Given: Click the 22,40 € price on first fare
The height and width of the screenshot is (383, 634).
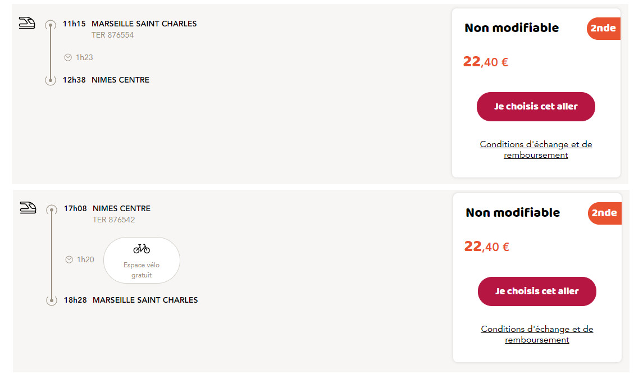Looking at the screenshot, I should [x=486, y=62].
